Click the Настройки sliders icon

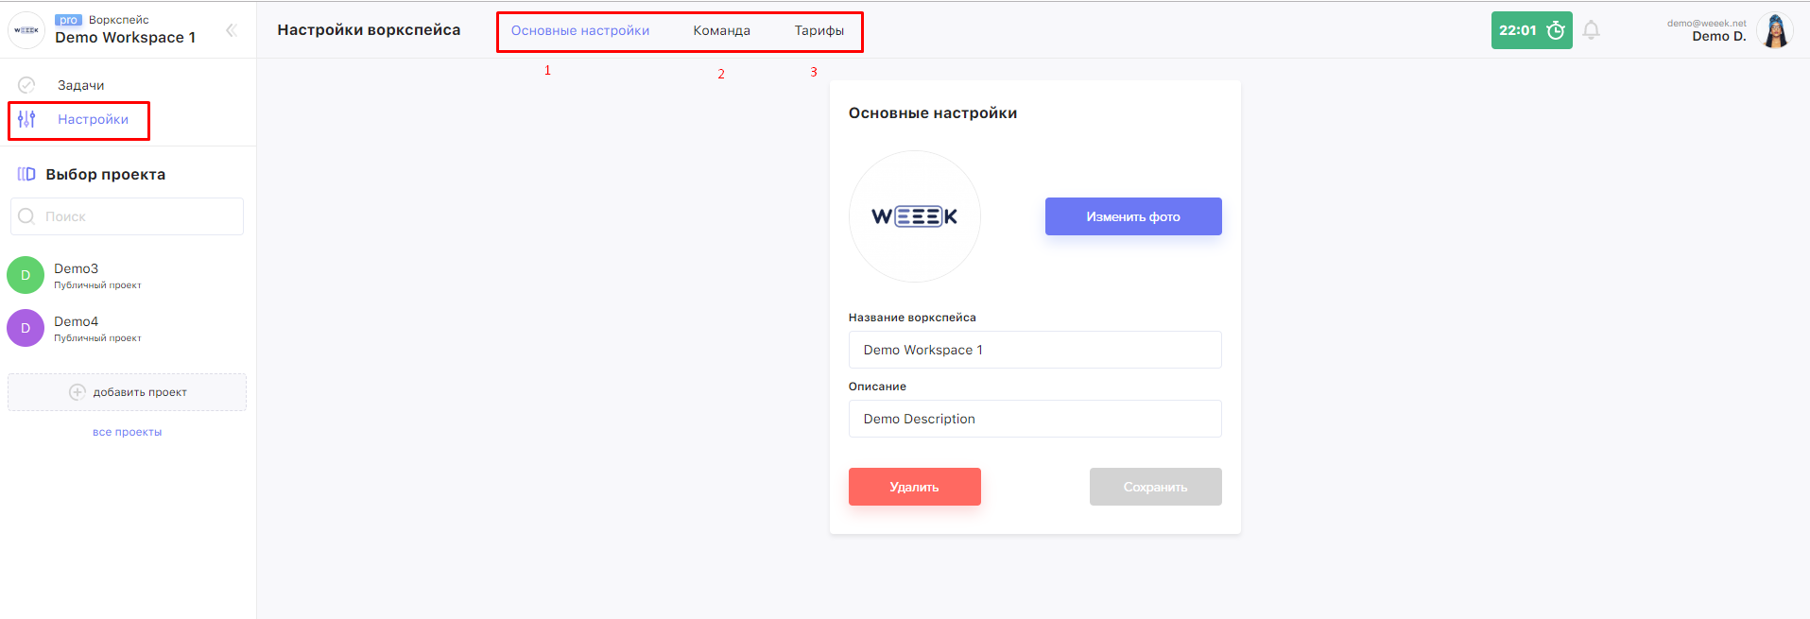pos(26,119)
